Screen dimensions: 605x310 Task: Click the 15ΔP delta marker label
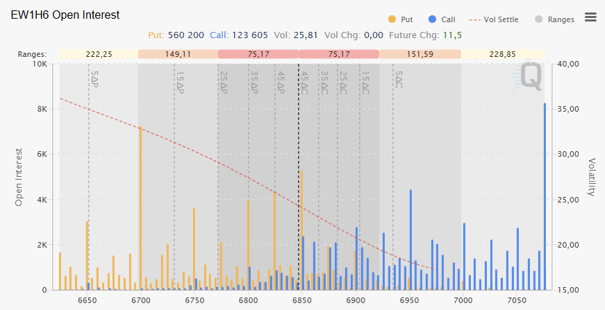179,83
